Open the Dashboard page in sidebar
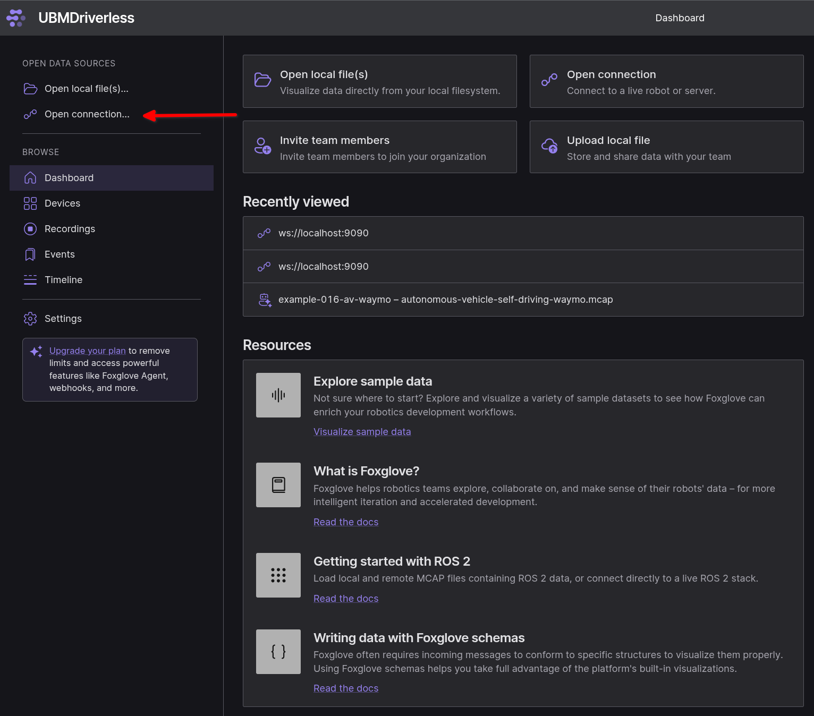814x716 pixels. (x=69, y=178)
